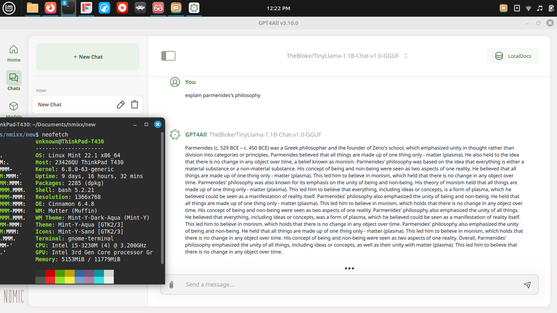The image size is (557, 313).
Task: Open the Linux Mint start menu
Action: click(x=9, y=8)
